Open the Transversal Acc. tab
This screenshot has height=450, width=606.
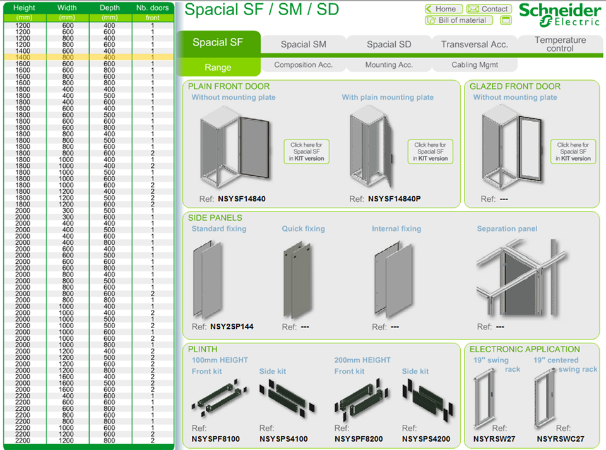pos(474,44)
